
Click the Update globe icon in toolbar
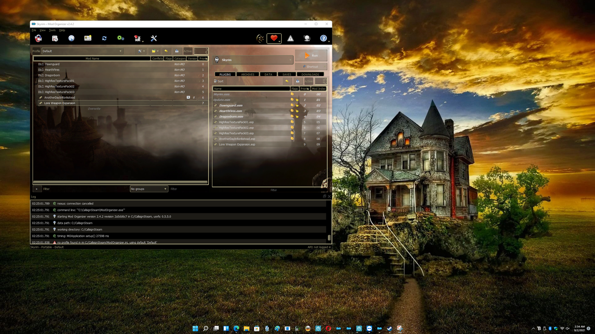click(307, 39)
